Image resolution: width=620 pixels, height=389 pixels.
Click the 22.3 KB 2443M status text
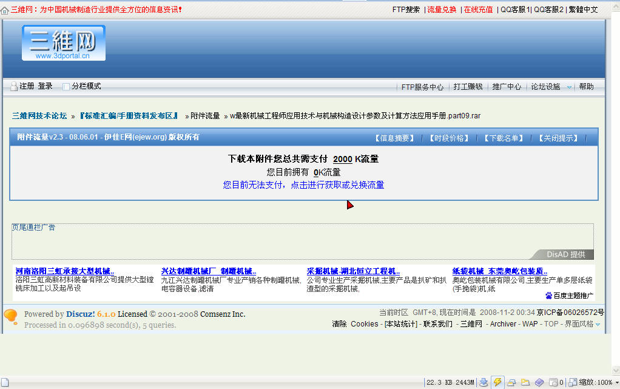click(x=450, y=383)
